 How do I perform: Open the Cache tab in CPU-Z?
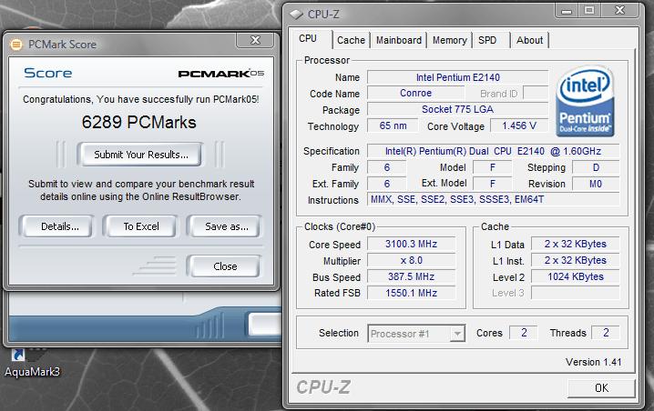coord(351,40)
